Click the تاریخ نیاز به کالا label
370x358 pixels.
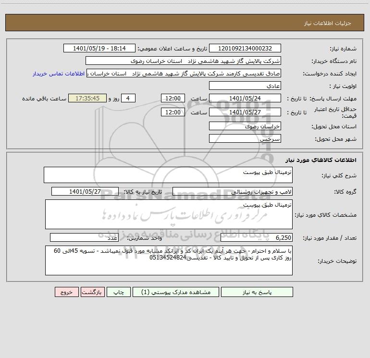(143, 192)
